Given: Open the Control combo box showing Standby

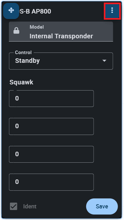Looking at the screenshot, I should [x=61, y=61].
